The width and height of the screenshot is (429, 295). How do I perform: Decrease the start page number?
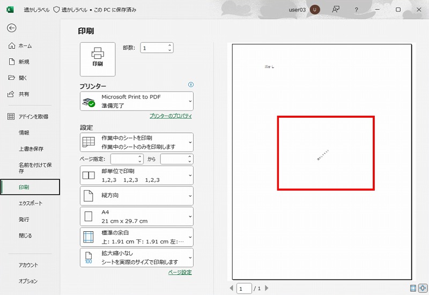(140, 162)
